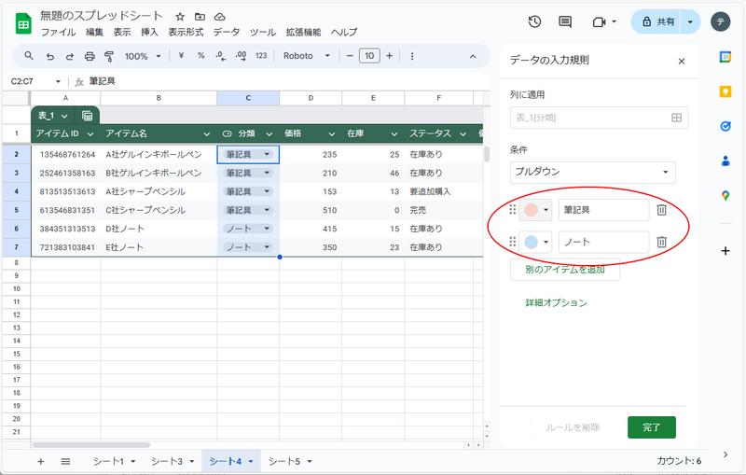Click the 完了 button
Image resolution: width=746 pixels, height=475 pixels.
[x=651, y=427]
